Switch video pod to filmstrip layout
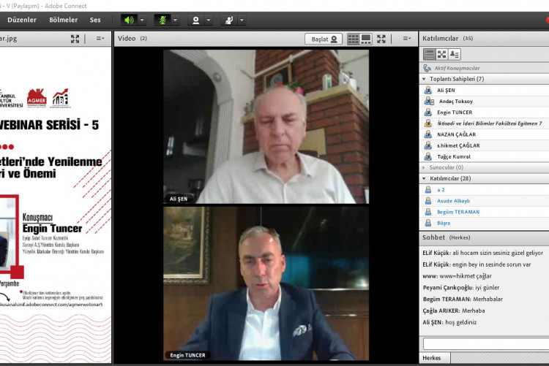The height and width of the screenshot is (366, 549). pyautogui.click(x=366, y=39)
